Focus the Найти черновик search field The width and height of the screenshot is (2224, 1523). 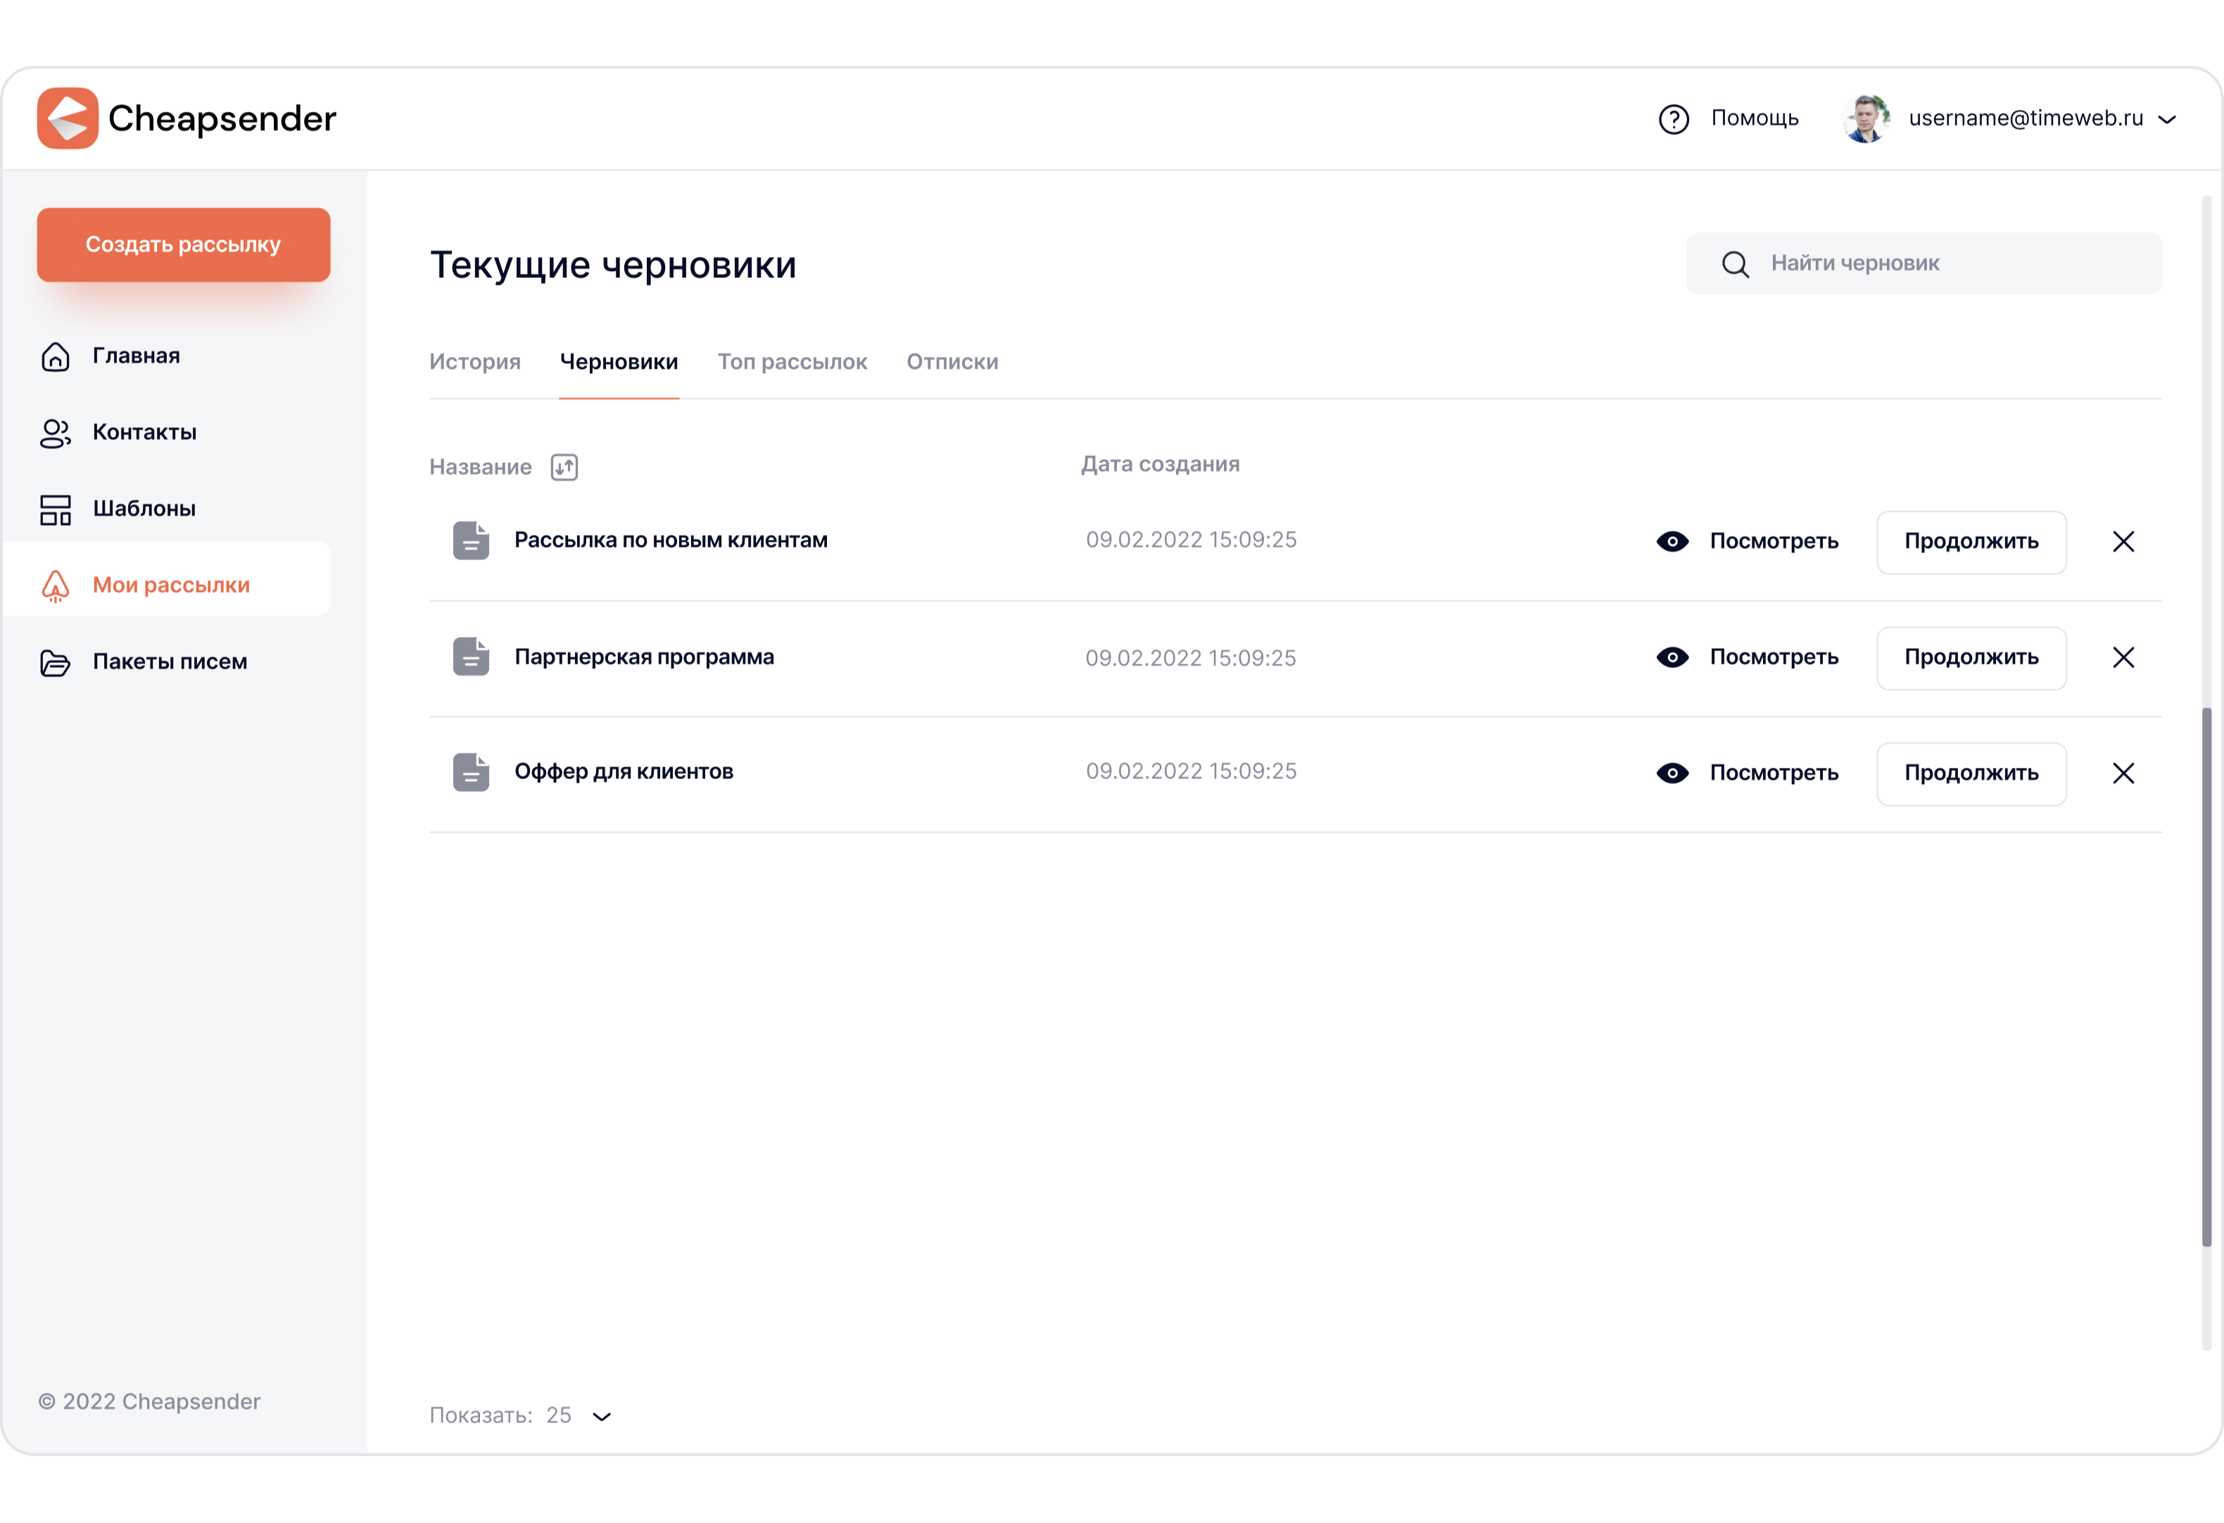tap(1923, 263)
